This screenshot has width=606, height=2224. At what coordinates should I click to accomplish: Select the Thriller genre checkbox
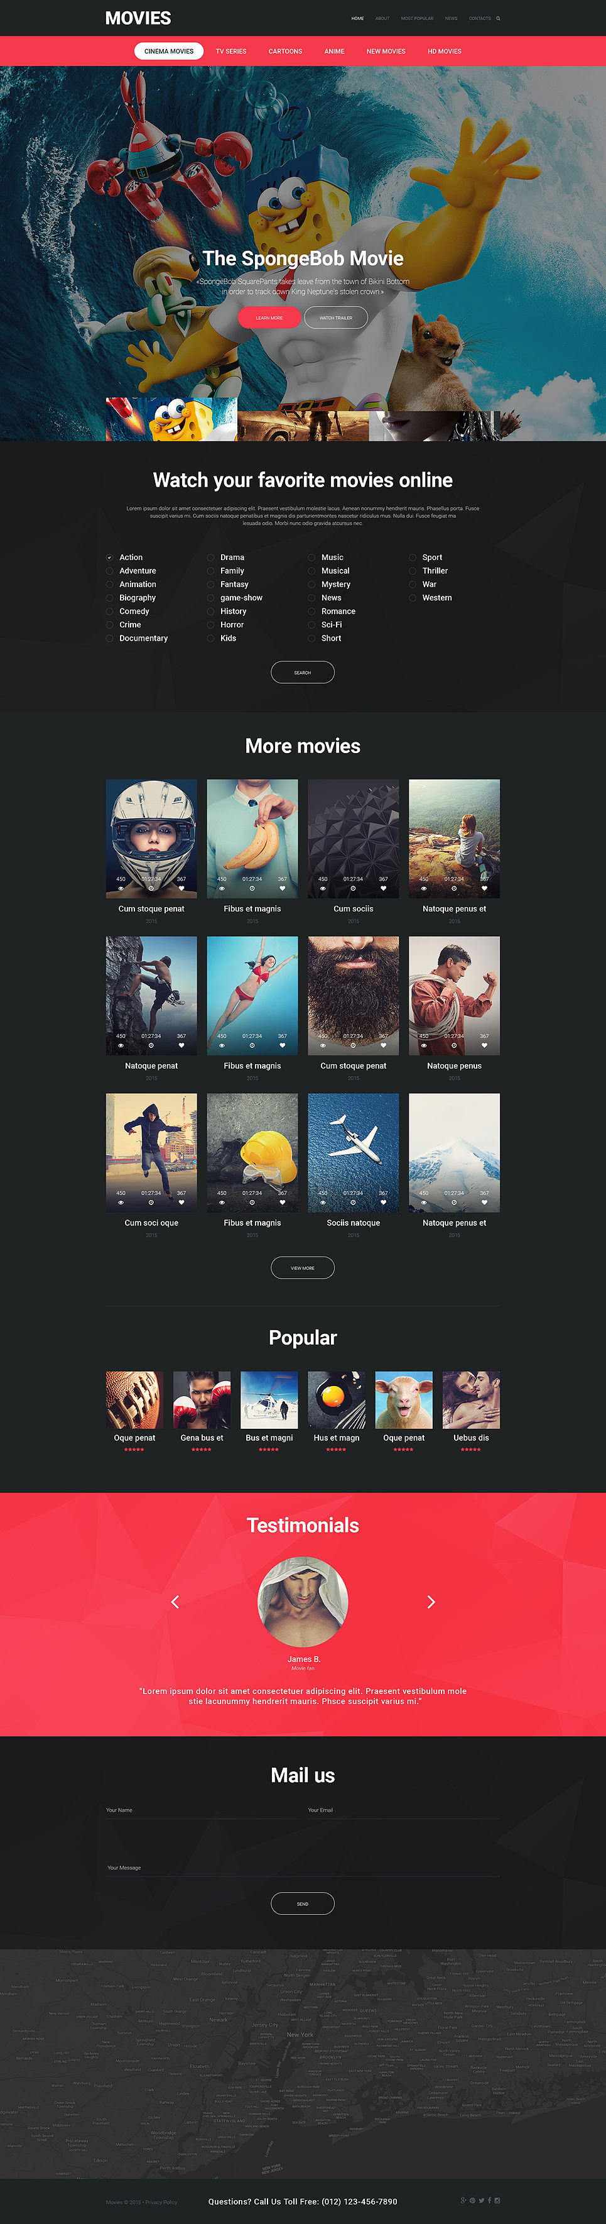click(412, 571)
